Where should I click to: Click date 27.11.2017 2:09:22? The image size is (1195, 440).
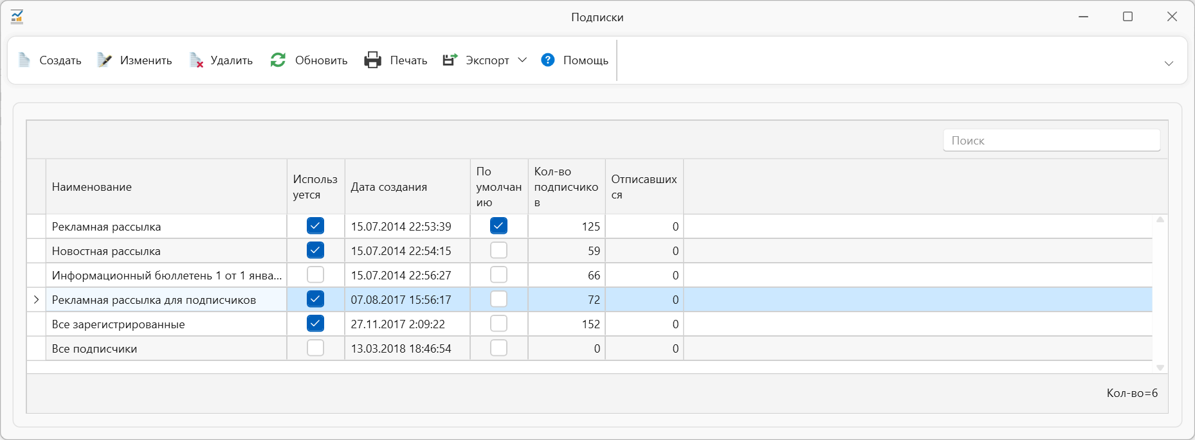(397, 324)
